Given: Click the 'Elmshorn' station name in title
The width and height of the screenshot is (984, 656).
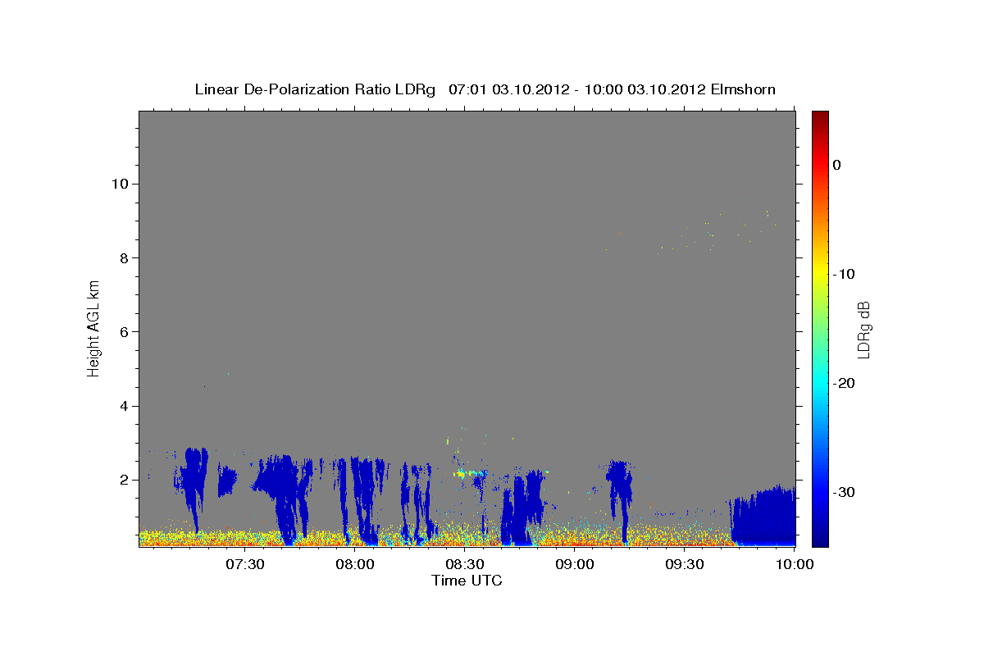Looking at the screenshot, I should pos(744,89).
